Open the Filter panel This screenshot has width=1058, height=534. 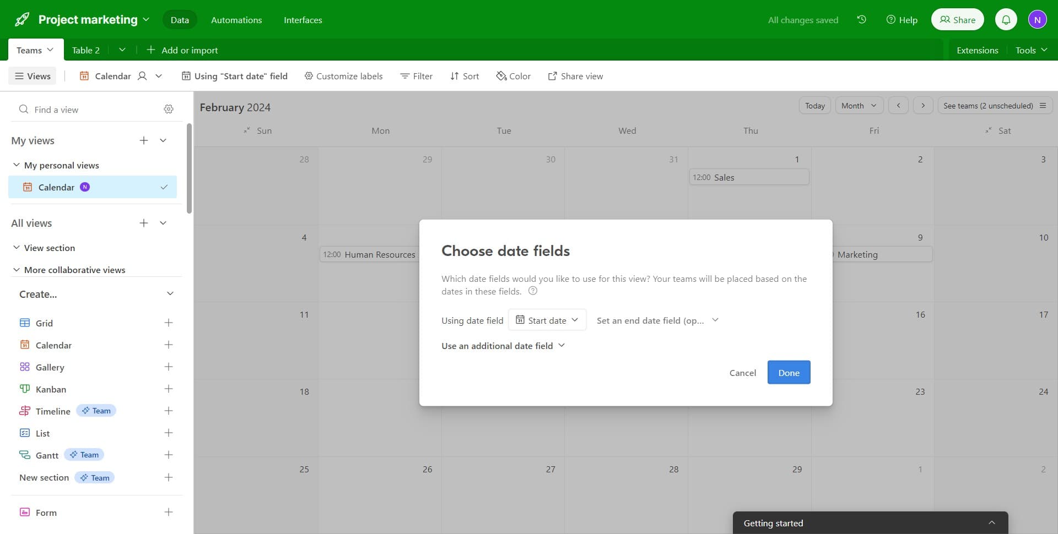pos(416,76)
